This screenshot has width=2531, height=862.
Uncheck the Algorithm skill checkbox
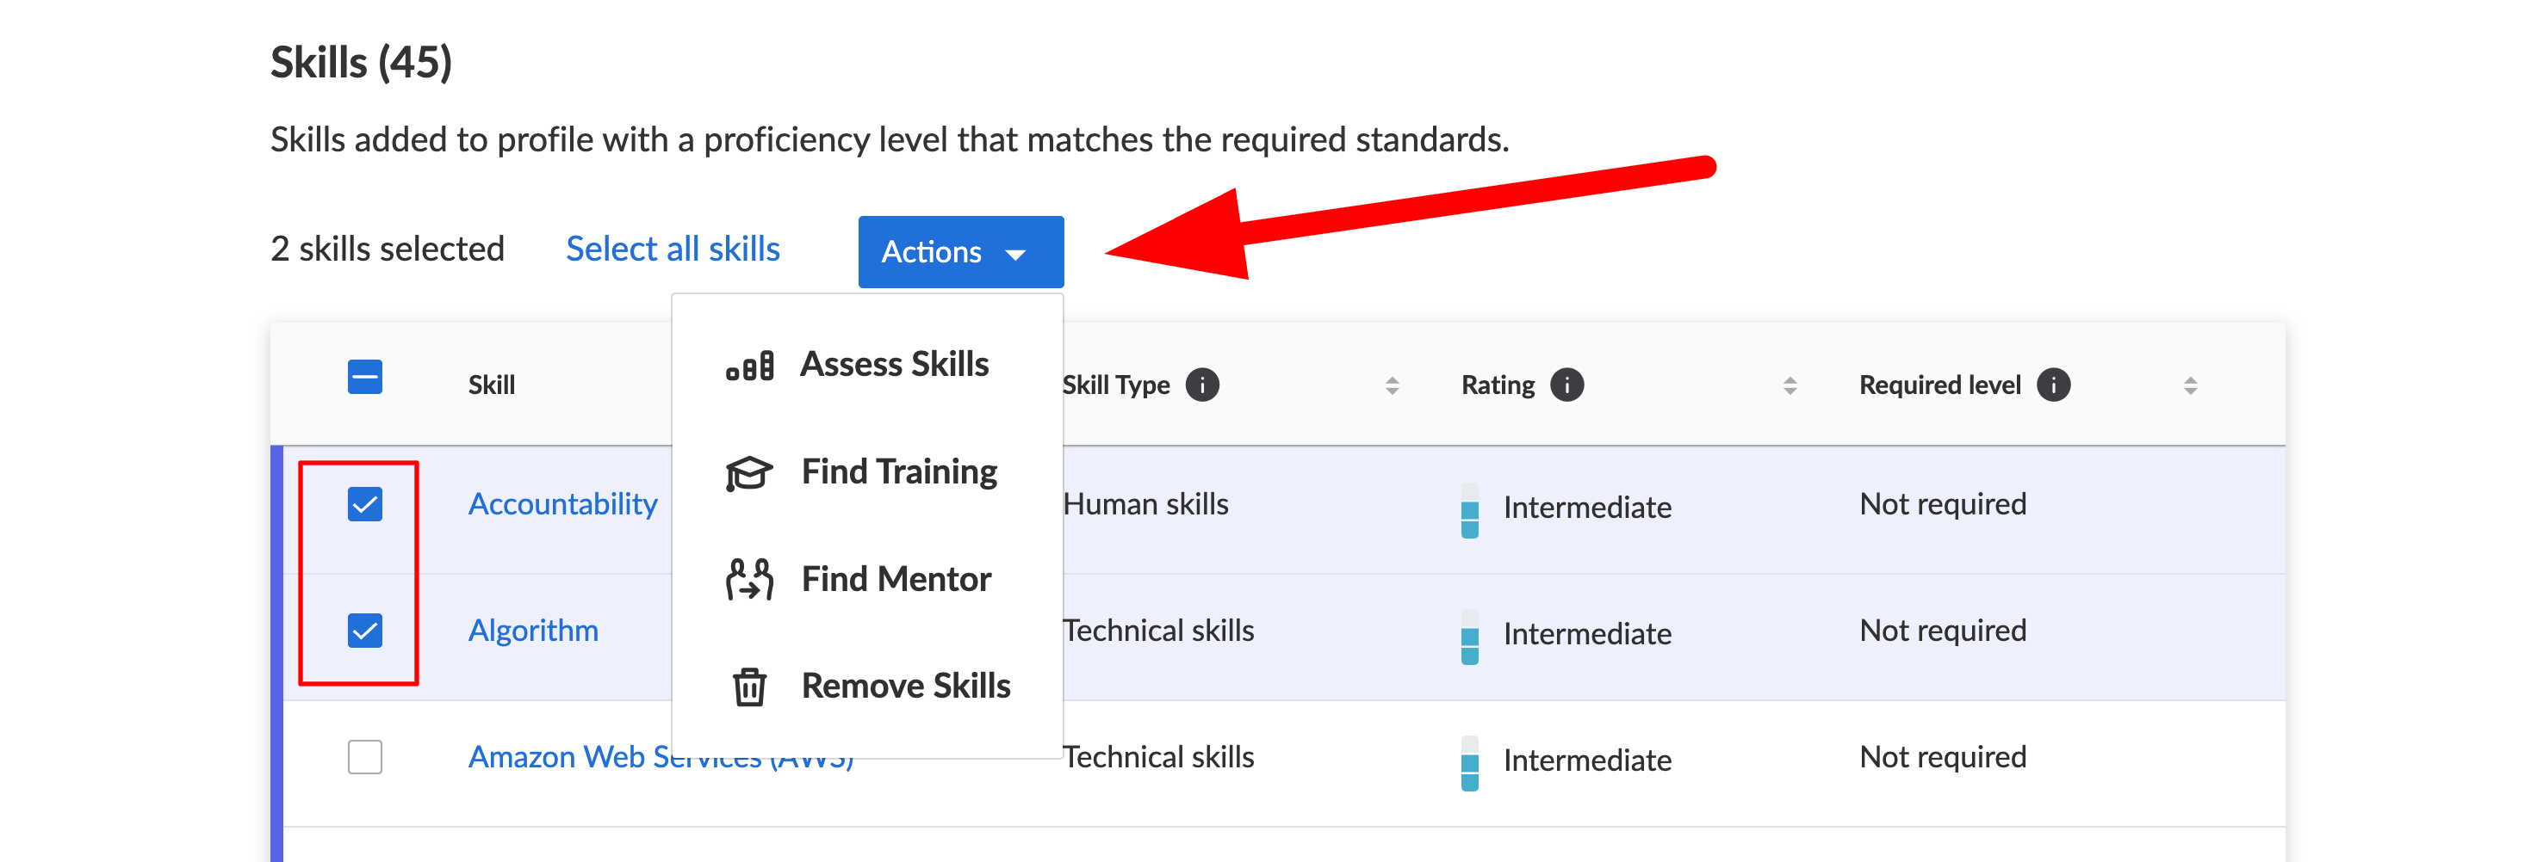pos(364,631)
